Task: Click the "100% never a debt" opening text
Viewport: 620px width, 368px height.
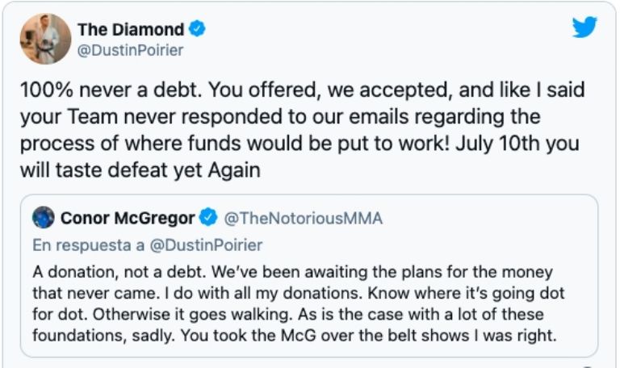Action: 110,91
